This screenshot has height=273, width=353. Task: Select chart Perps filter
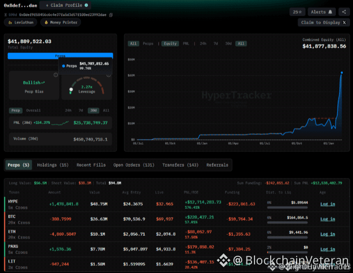tap(148, 44)
